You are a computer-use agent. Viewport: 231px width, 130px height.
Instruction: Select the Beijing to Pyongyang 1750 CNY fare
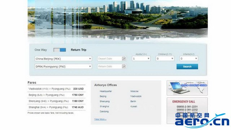pyautogui.click(x=56, y=95)
